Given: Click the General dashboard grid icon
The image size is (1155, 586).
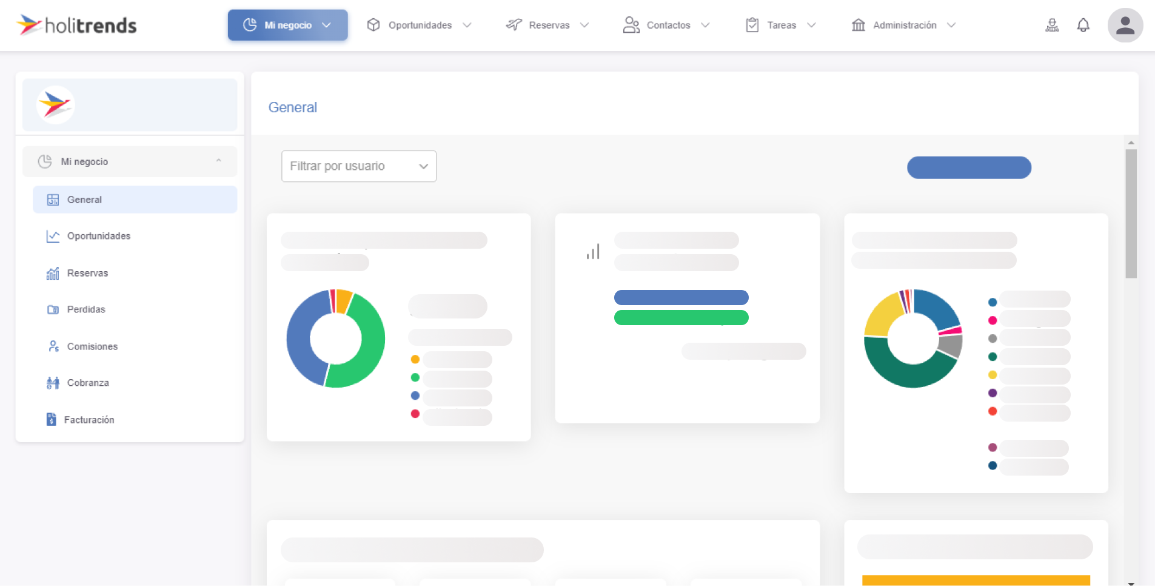Looking at the screenshot, I should (x=53, y=200).
